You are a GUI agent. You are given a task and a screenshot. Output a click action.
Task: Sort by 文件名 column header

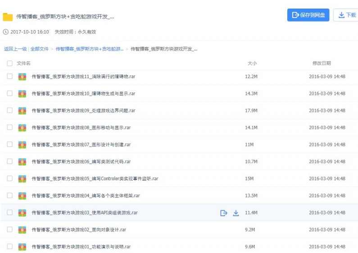click(x=23, y=63)
